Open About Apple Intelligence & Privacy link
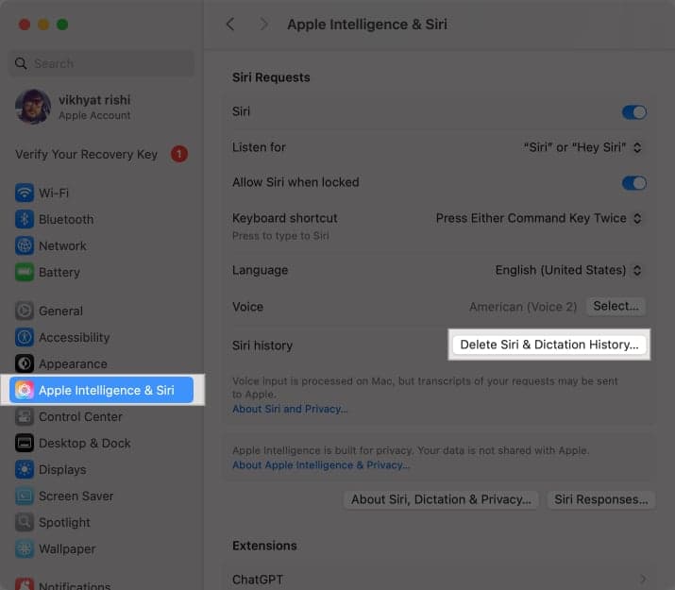This screenshot has width=675, height=590. pos(321,465)
